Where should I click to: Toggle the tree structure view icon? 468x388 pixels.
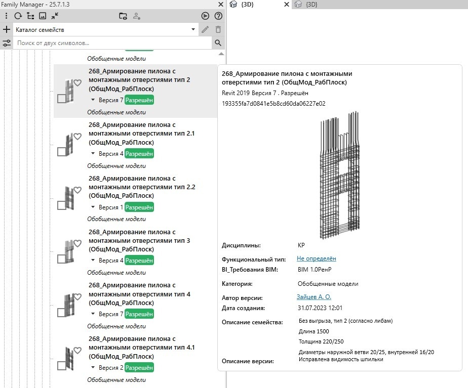pos(30,16)
